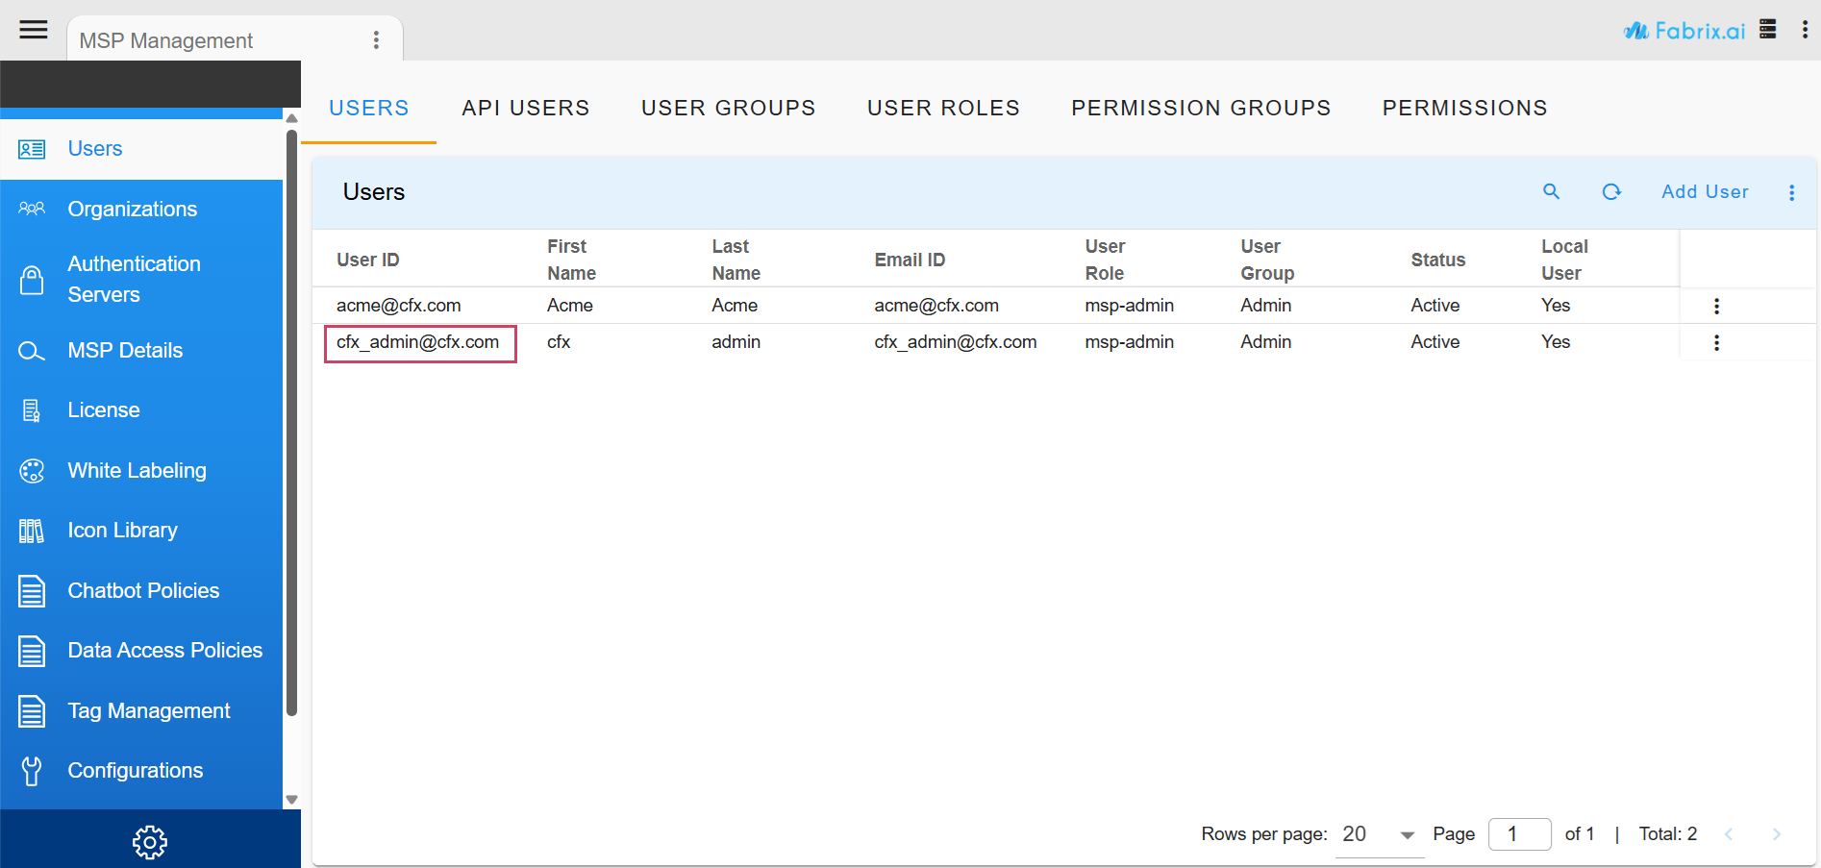Viewport: 1821px width, 868px height.
Task: Click the MSP Details magnifier icon
Action: coord(32,350)
